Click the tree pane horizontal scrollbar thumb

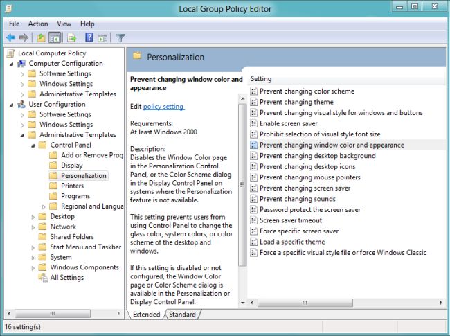[x=53, y=314]
